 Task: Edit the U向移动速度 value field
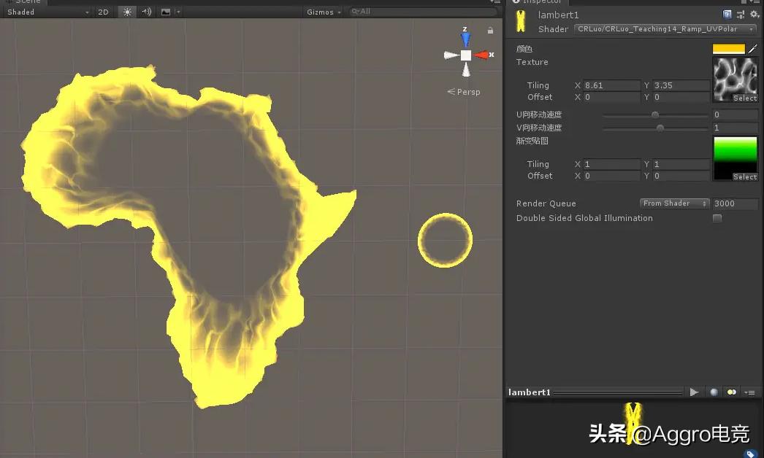[x=735, y=114]
